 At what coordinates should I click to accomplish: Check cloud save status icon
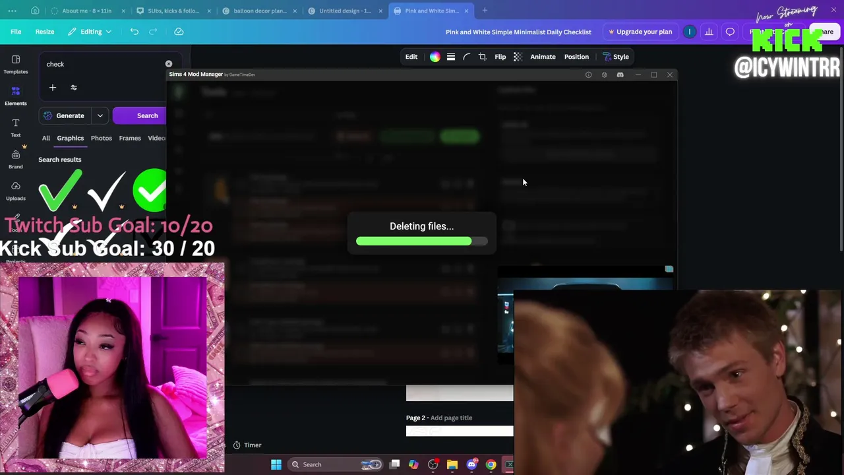179,32
